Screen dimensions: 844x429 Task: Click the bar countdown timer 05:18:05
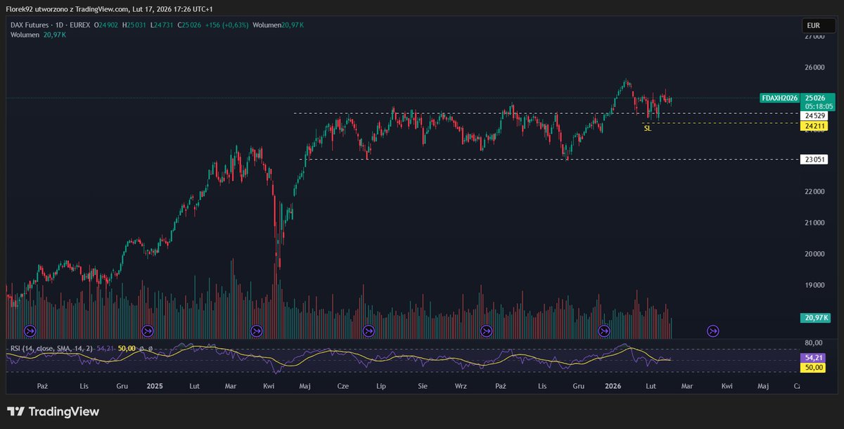(818, 106)
